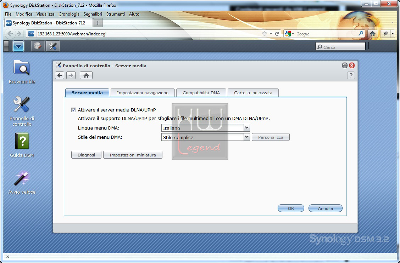Click the Diagnosi button
This screenshot has height=263, width=400.
[x=86, y=155]
